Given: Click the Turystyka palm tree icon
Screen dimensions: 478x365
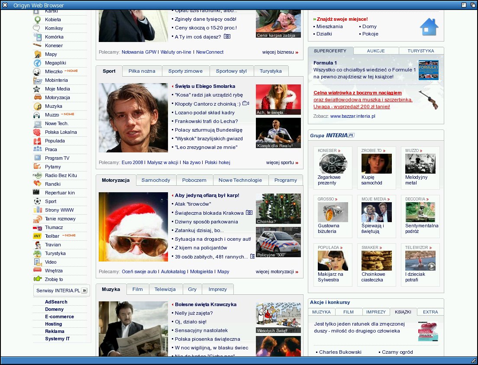Looking at the screenshot, I should [x=37, y=253].
